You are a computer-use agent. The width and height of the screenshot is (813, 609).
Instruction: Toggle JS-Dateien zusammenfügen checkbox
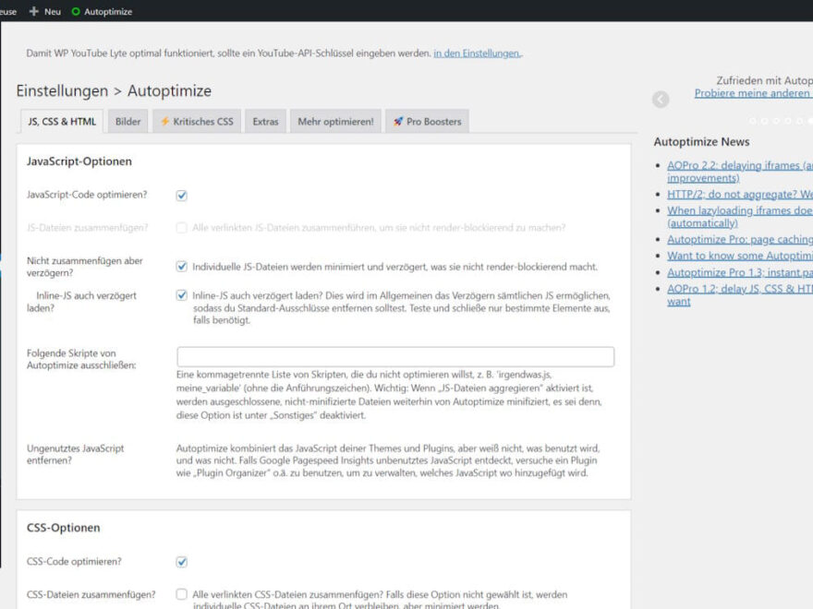[181, 228]
